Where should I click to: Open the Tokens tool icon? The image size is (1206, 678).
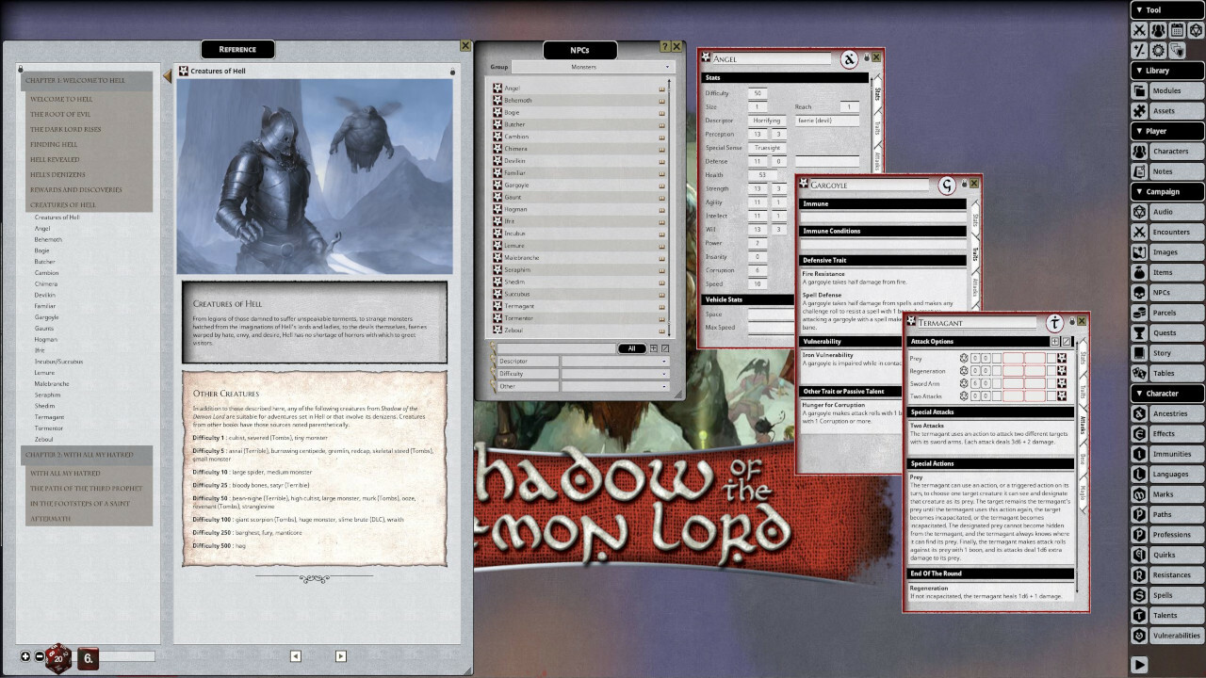[x=1177, y=49]
